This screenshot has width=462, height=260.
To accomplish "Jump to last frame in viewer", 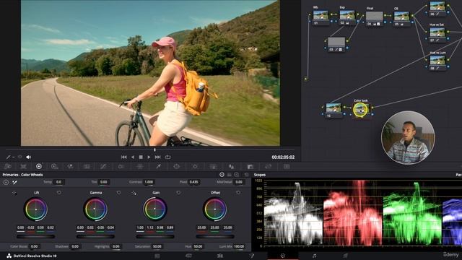I will (x=157, y=157).
